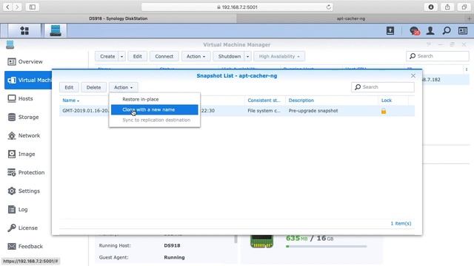Image resolution: width=474 pixels, height=266 pixels.
Task: Reload the page in Safari
Action: pyautogui.click(x=328, y=7)
